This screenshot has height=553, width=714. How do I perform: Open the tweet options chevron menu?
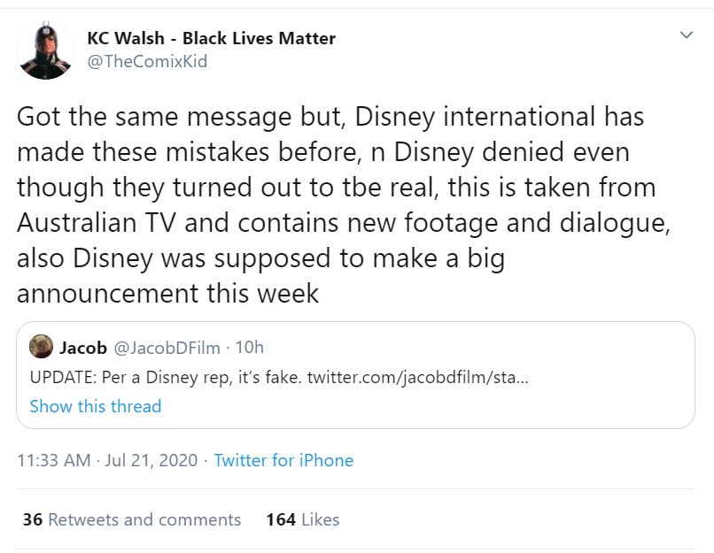[685, 35]
